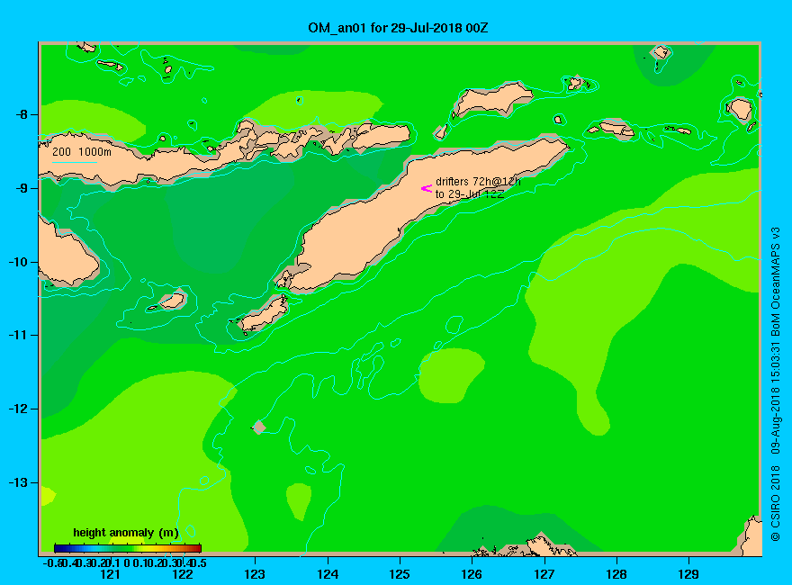Click the '-0.5' label at the colorbar start
792x585 pixels.
pos(52,563)
